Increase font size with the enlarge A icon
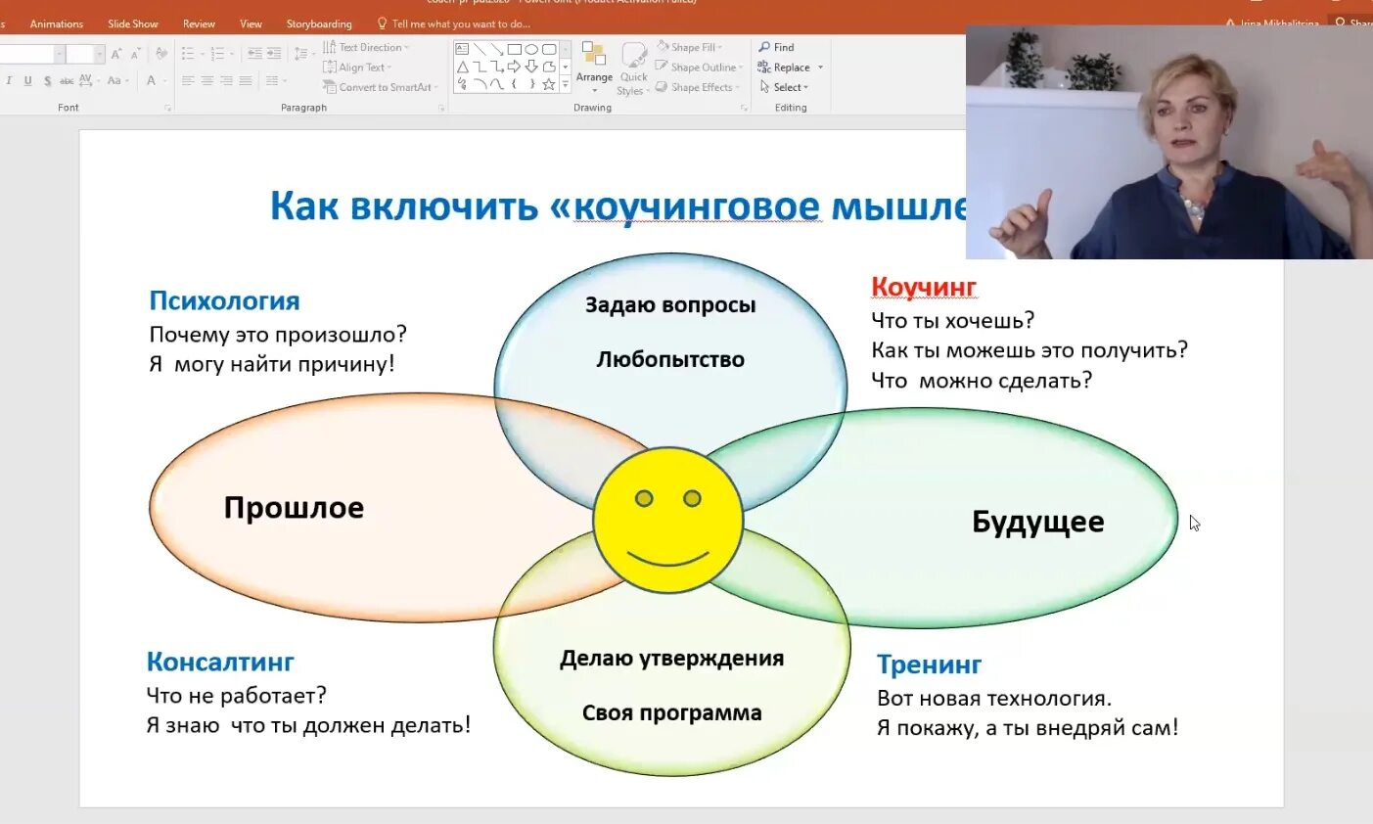The height and width of the screenshot is (824, 1373). 116,54
